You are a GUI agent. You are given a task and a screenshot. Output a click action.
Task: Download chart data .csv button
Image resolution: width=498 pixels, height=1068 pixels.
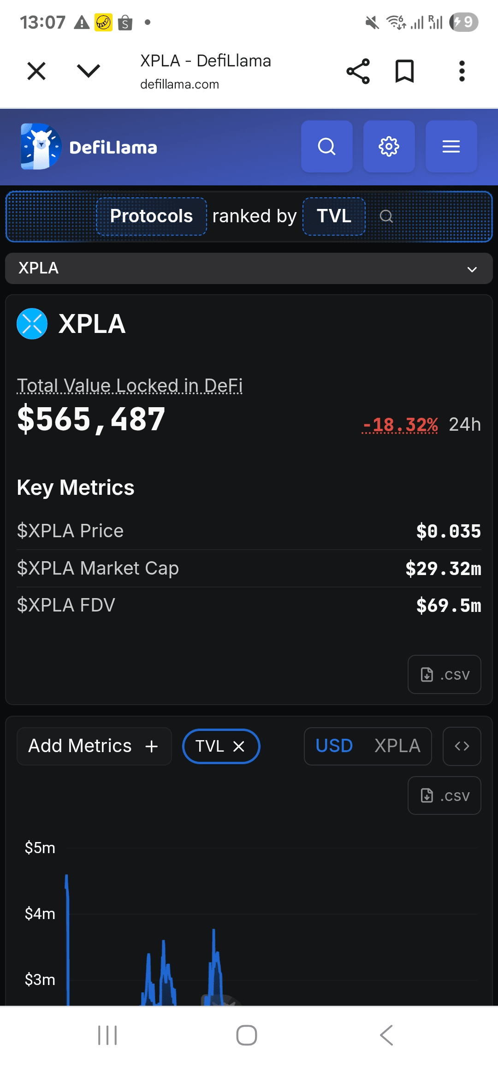(444, 795)
